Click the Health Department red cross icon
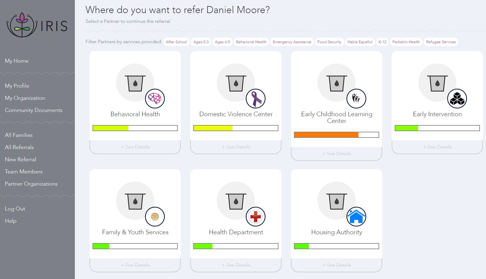 click(x=256, y=217)
